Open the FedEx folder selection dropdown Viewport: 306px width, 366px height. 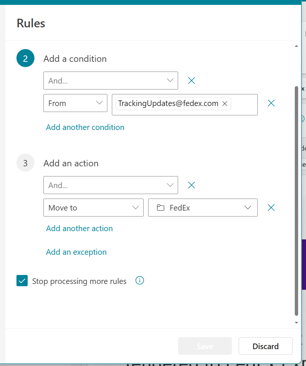pos(248,207)
